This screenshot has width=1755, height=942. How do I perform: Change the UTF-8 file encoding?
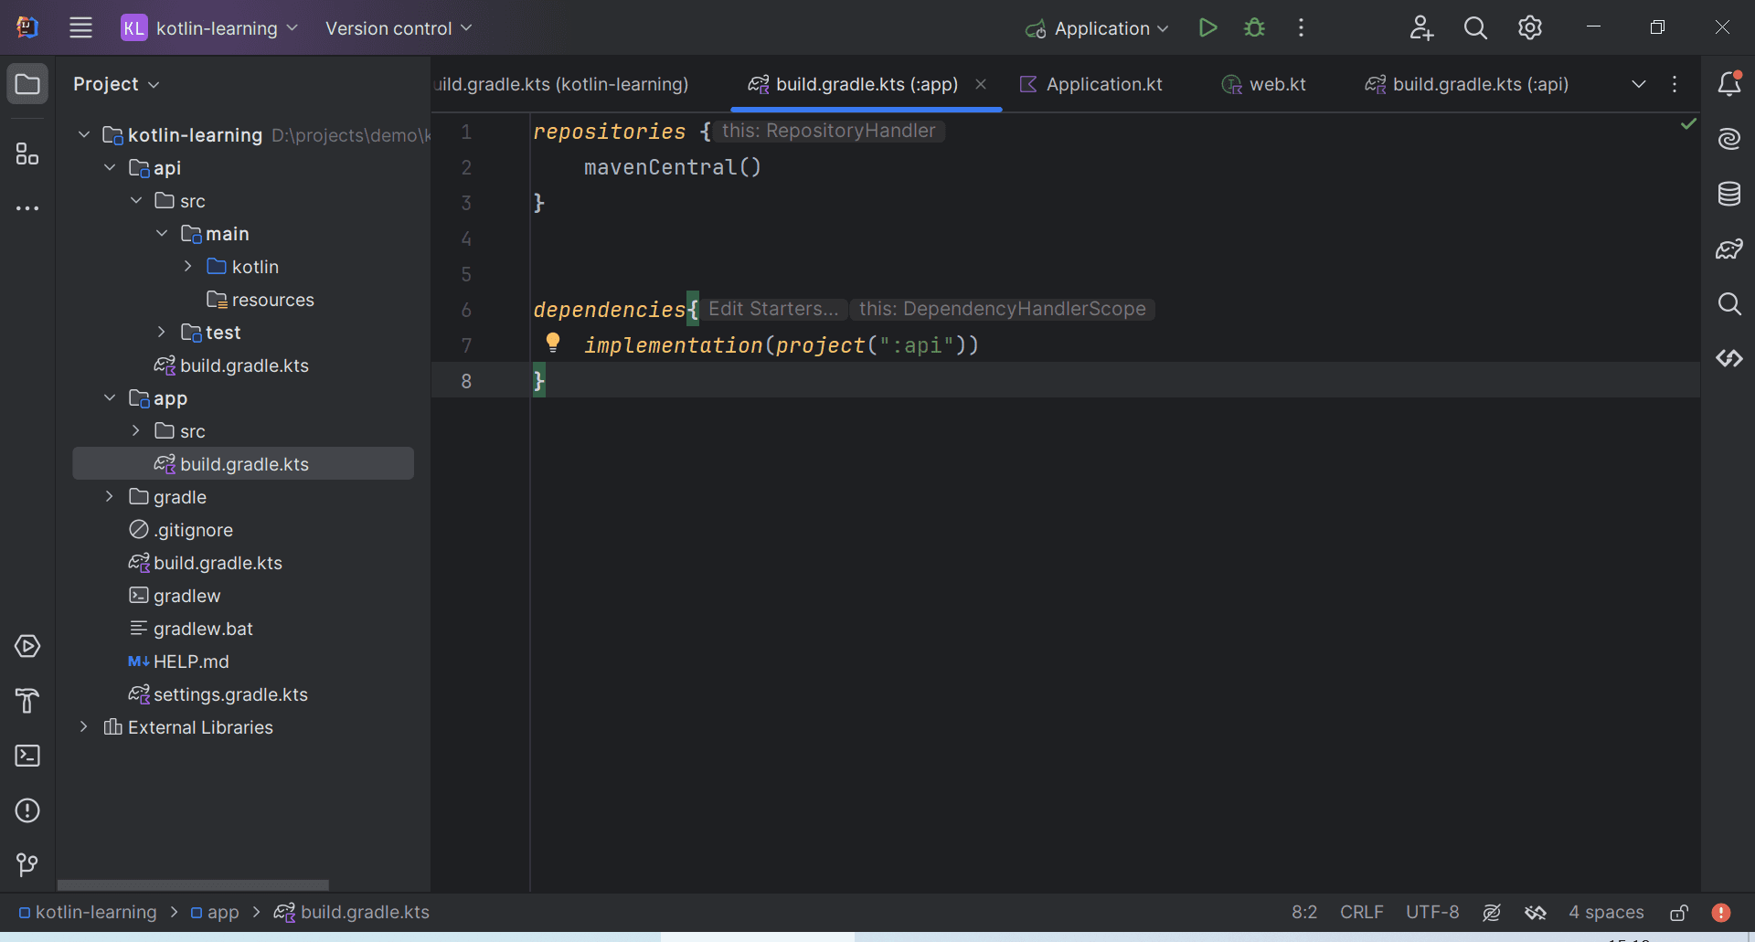click(x=1432, y=912)
